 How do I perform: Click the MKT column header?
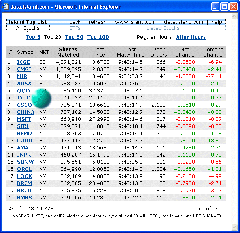[44, 52]
